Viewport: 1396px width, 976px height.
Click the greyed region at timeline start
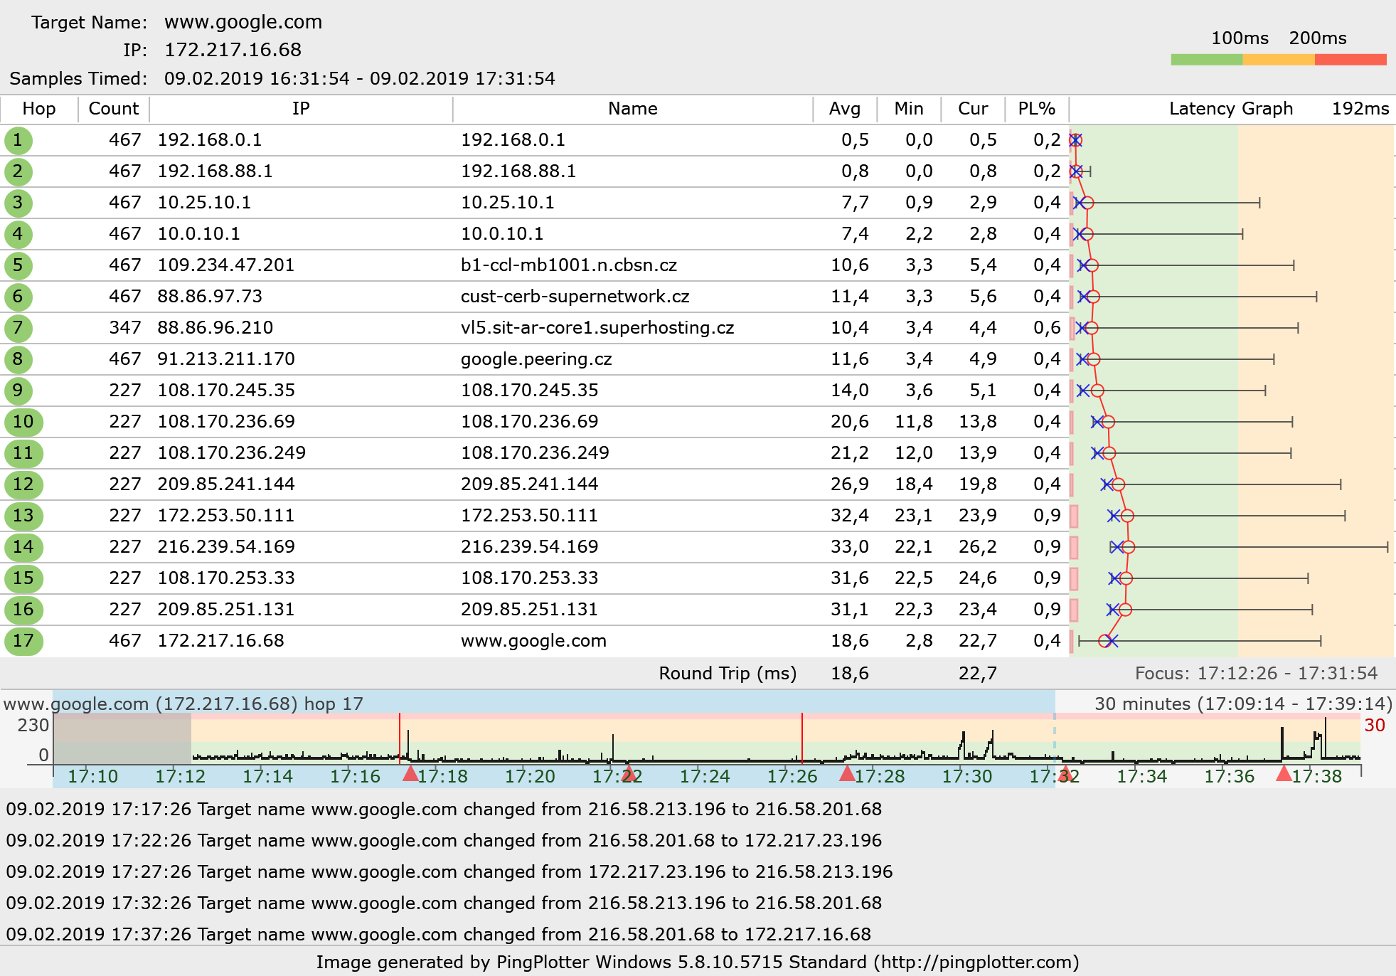click(122, 740)
